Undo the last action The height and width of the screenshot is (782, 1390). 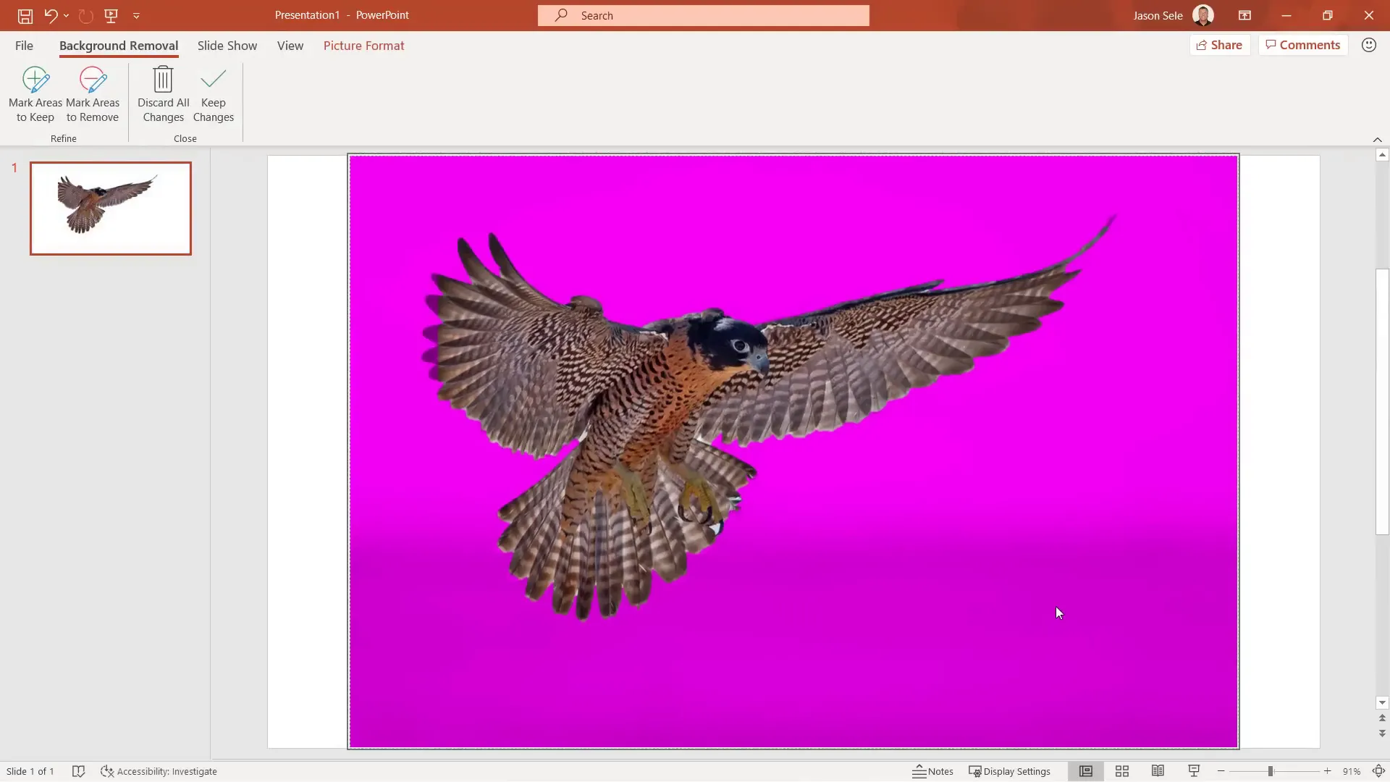[50, 15]
